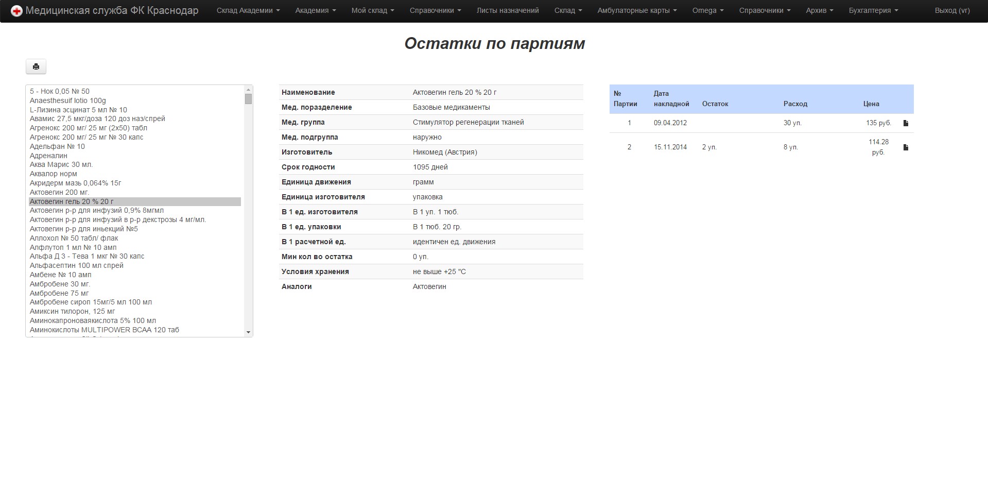Open Склад Академии dropdown menu
988x492 pixels.
pos(248,10)
